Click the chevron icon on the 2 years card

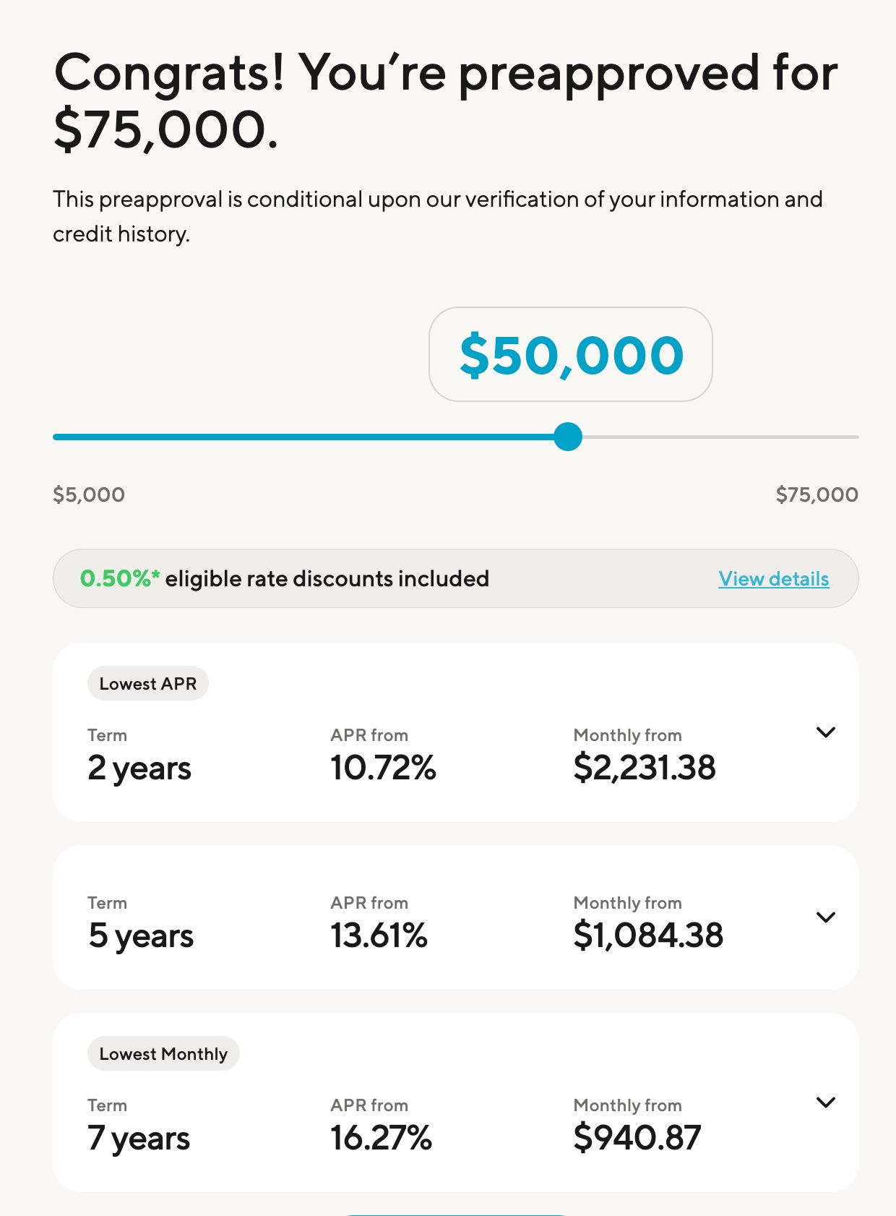tap(825, 732)
